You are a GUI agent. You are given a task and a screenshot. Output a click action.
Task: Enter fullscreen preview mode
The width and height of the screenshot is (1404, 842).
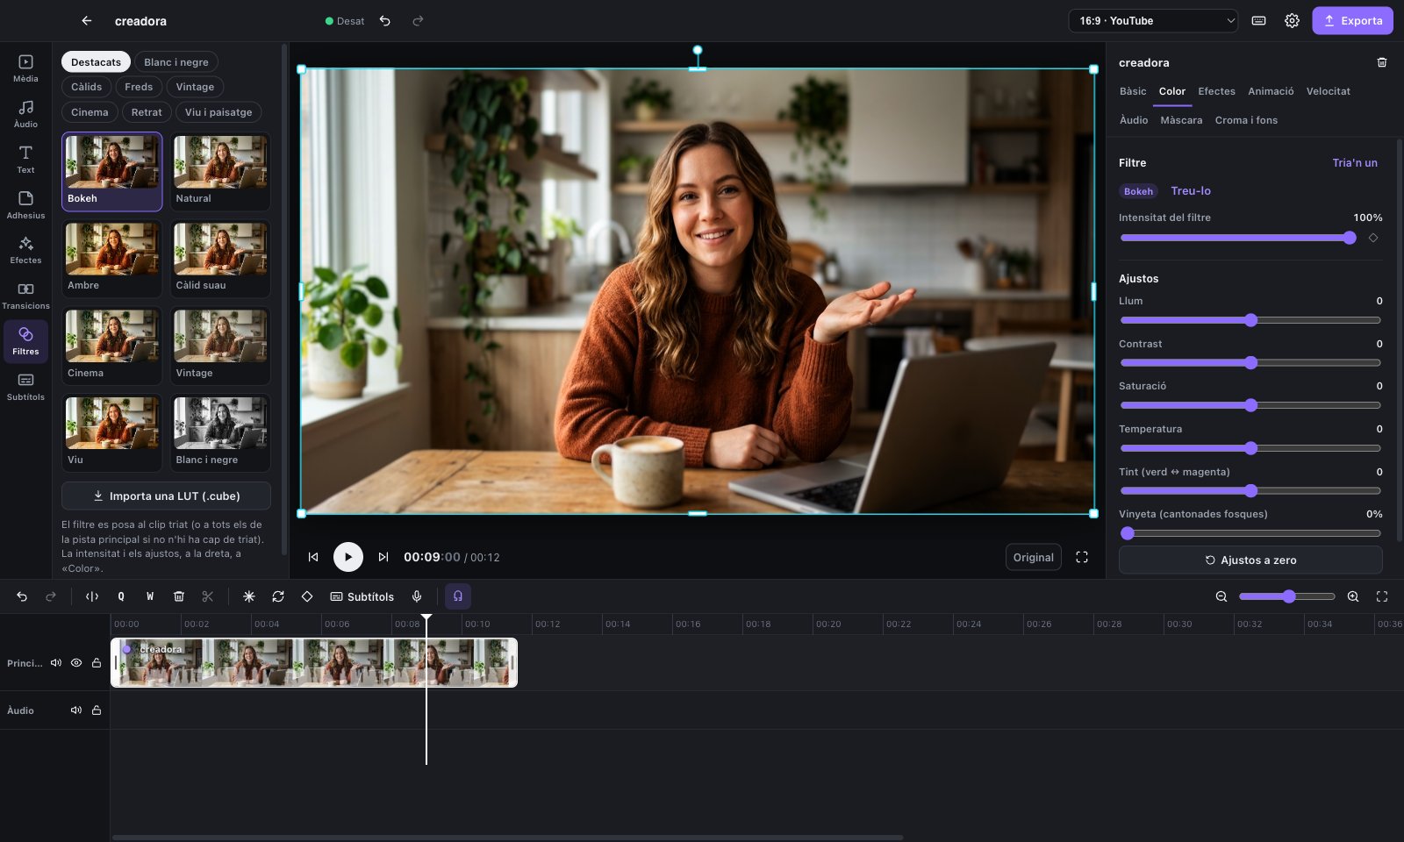point(1082,557)
